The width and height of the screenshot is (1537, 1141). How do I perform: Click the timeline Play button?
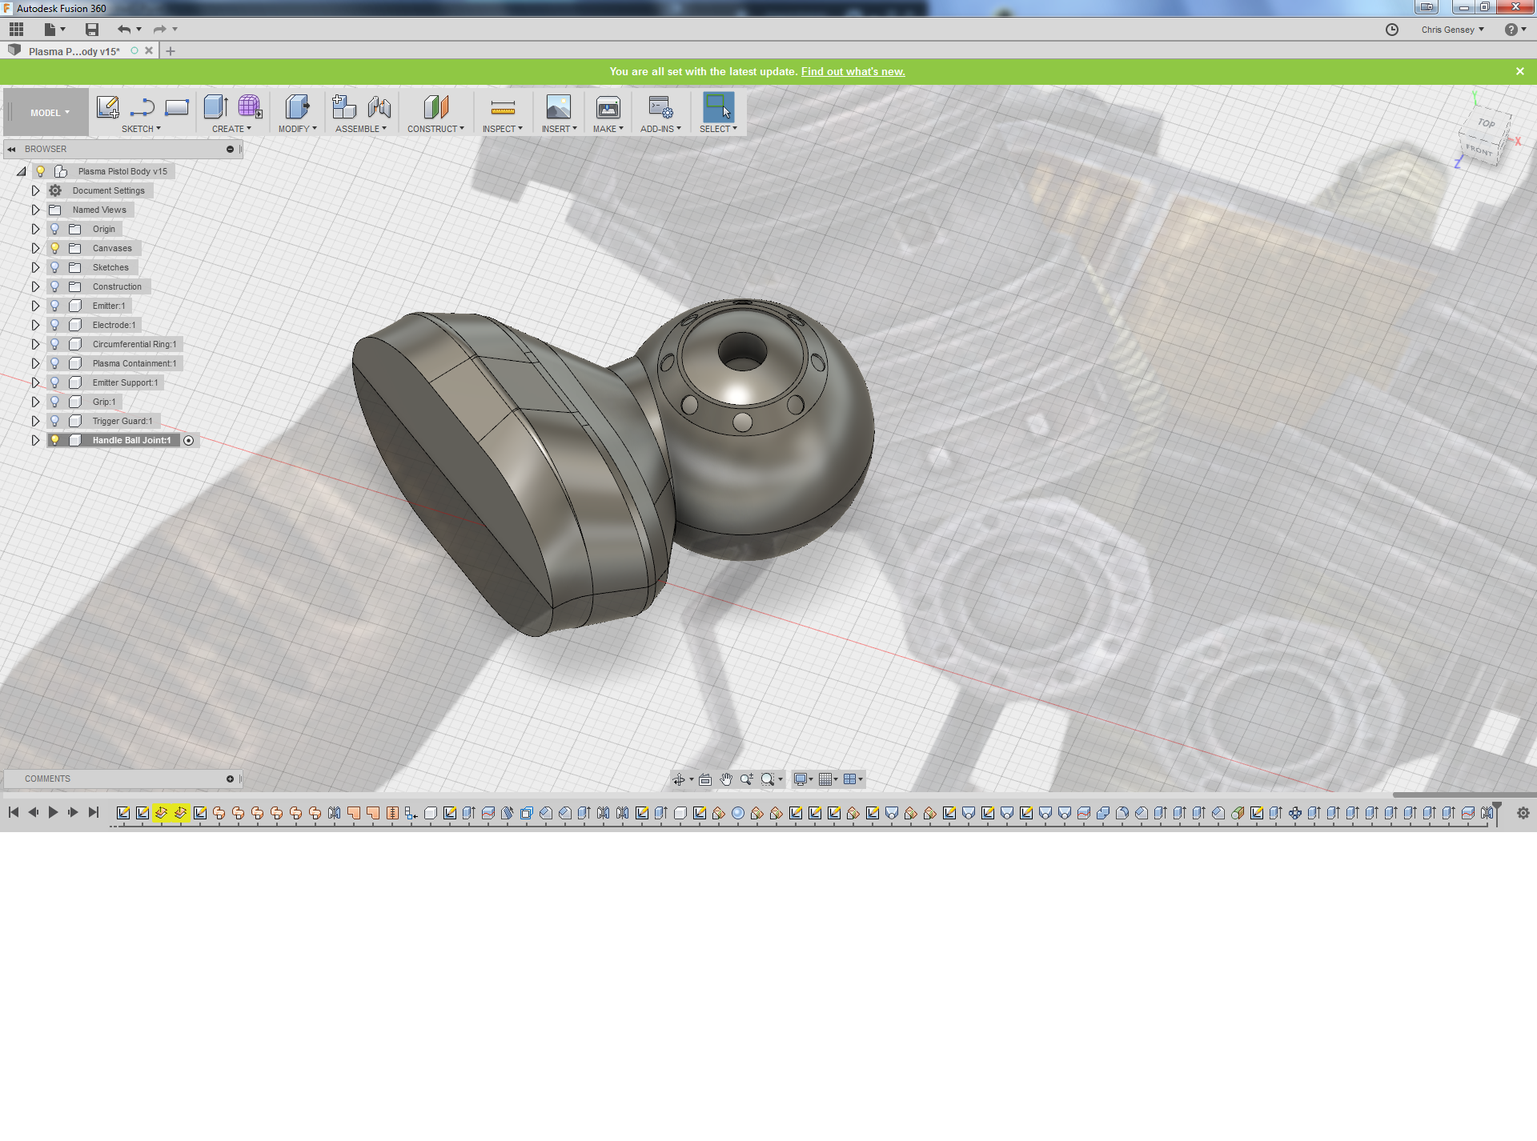tap(53, 812)
